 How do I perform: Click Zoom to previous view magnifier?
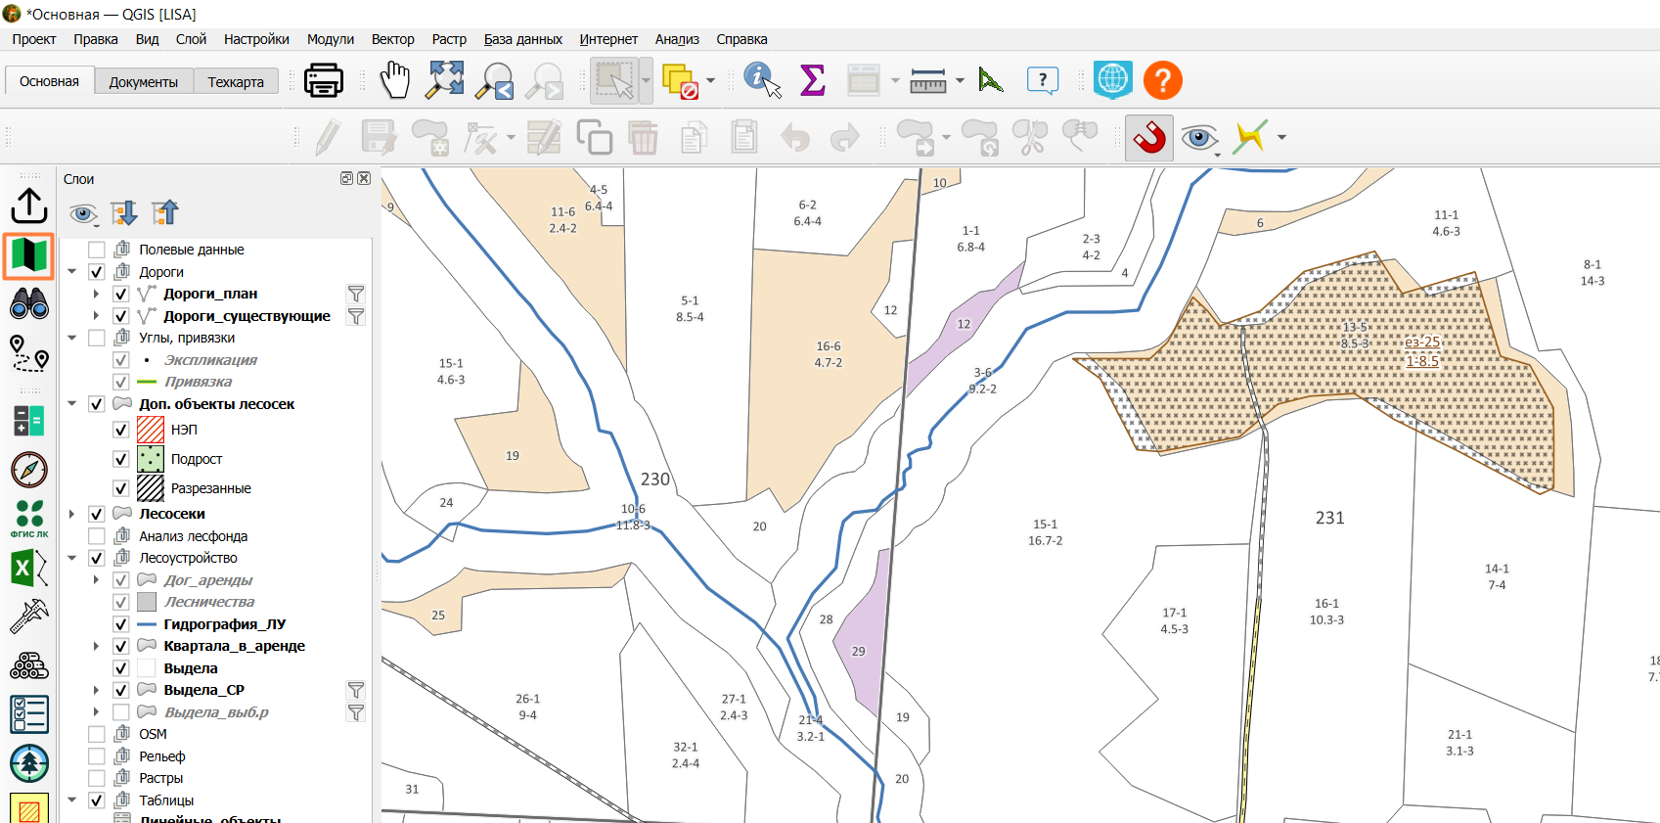495,80
